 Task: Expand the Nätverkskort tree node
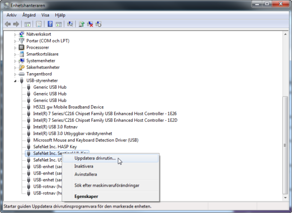click(x=15, y=35)
